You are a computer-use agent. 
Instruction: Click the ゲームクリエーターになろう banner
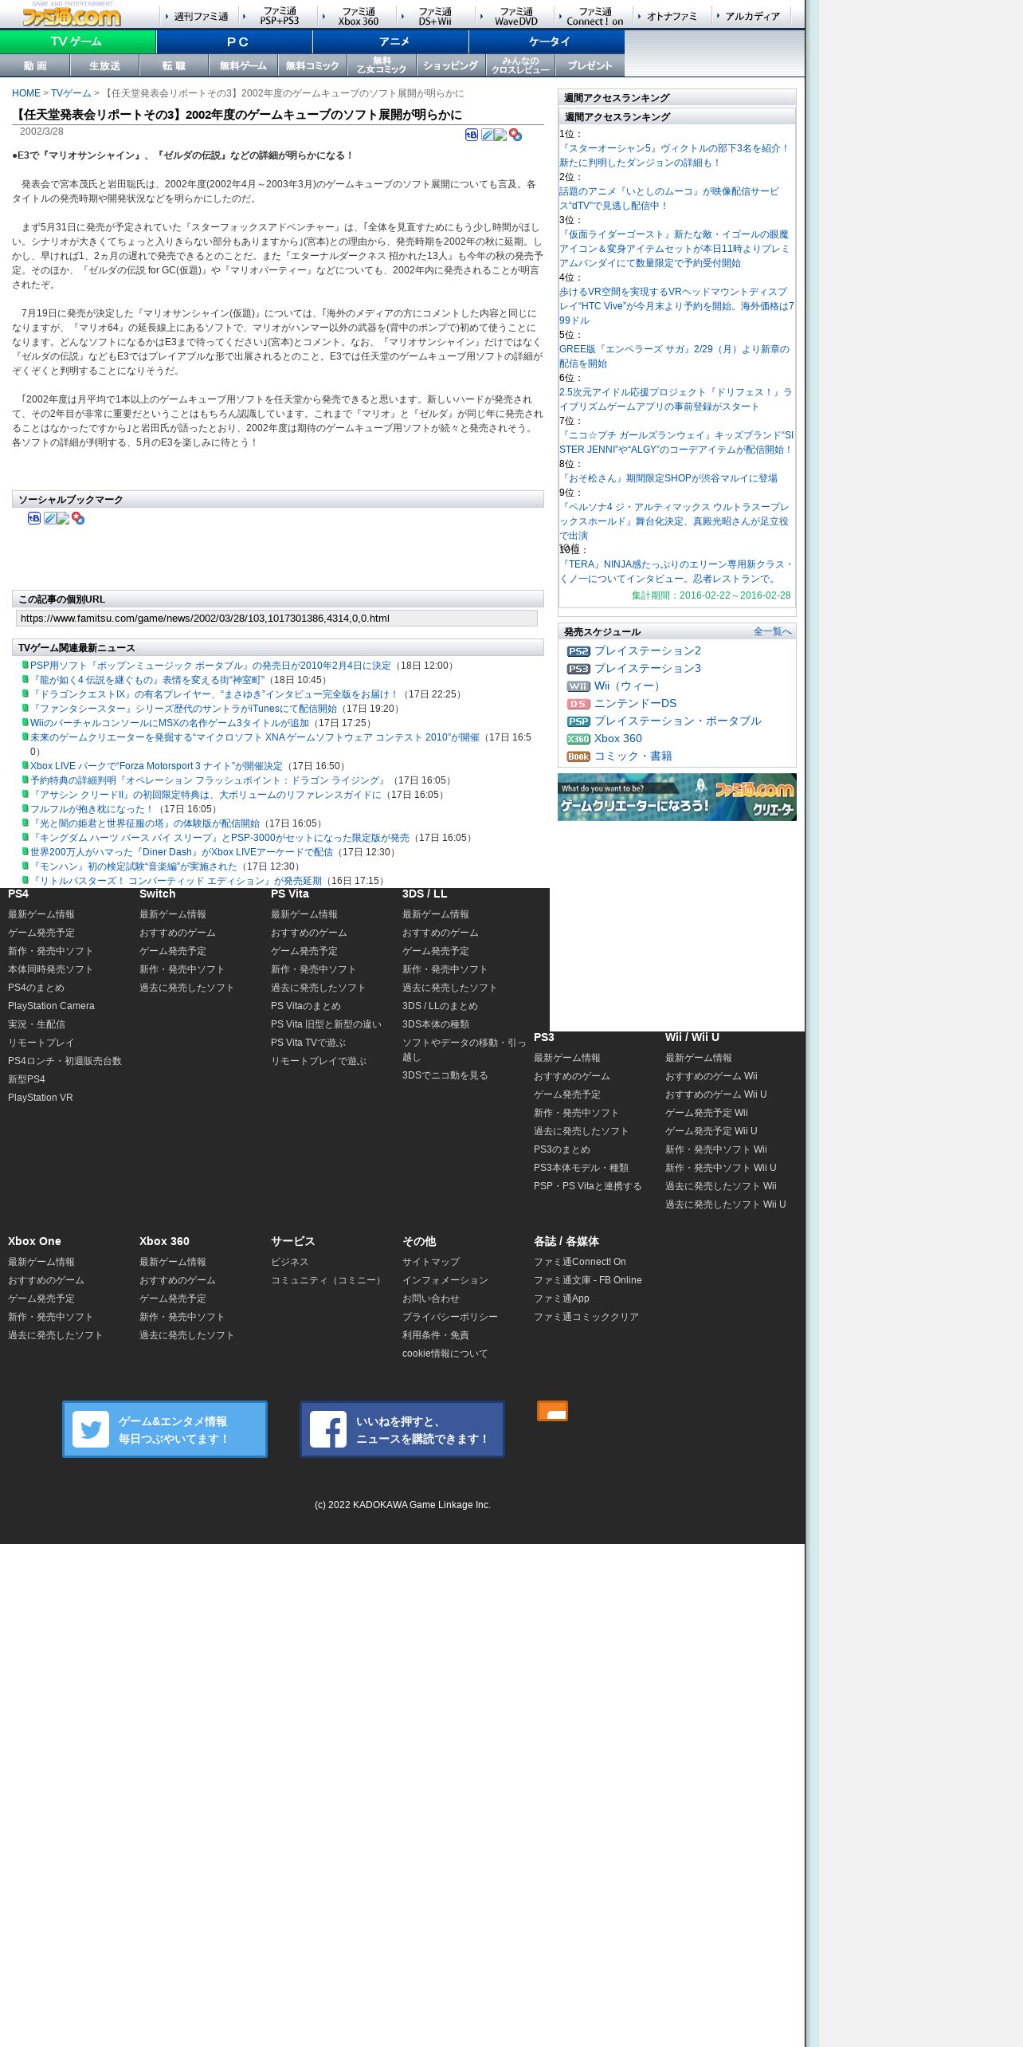pyautogui.click(x=677, y=797)
